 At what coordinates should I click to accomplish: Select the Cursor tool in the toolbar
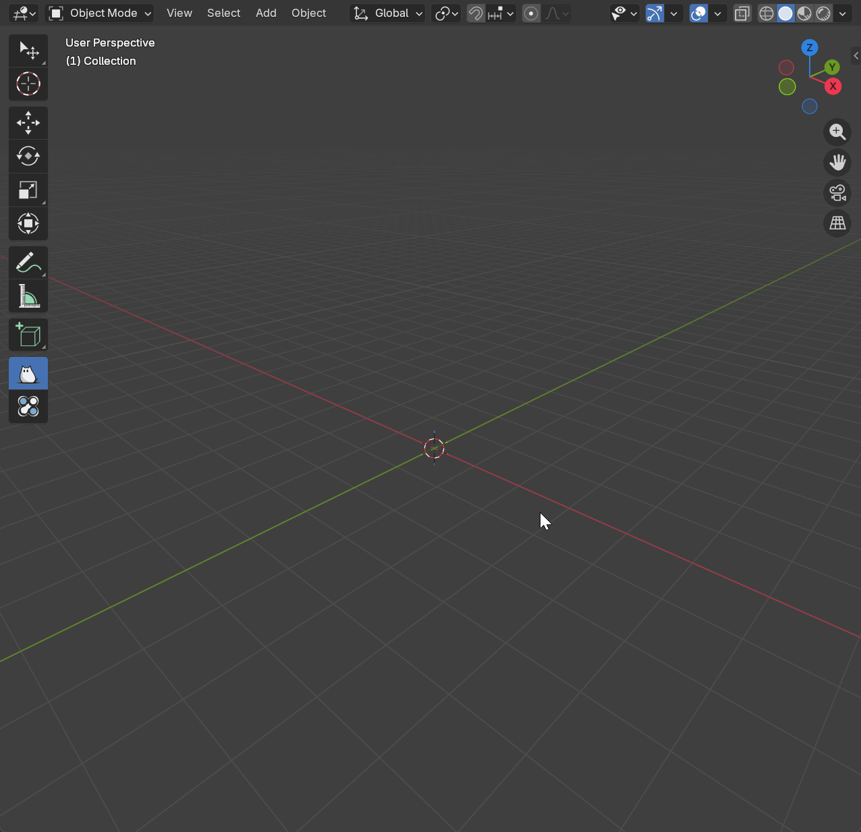click(28, 84)
